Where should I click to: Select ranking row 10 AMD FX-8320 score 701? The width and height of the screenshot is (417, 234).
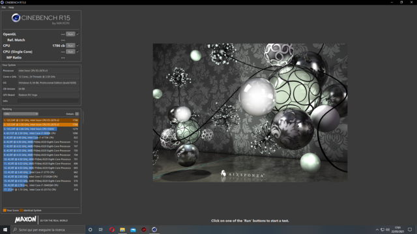pyautogui.click(x=40, y=159)
